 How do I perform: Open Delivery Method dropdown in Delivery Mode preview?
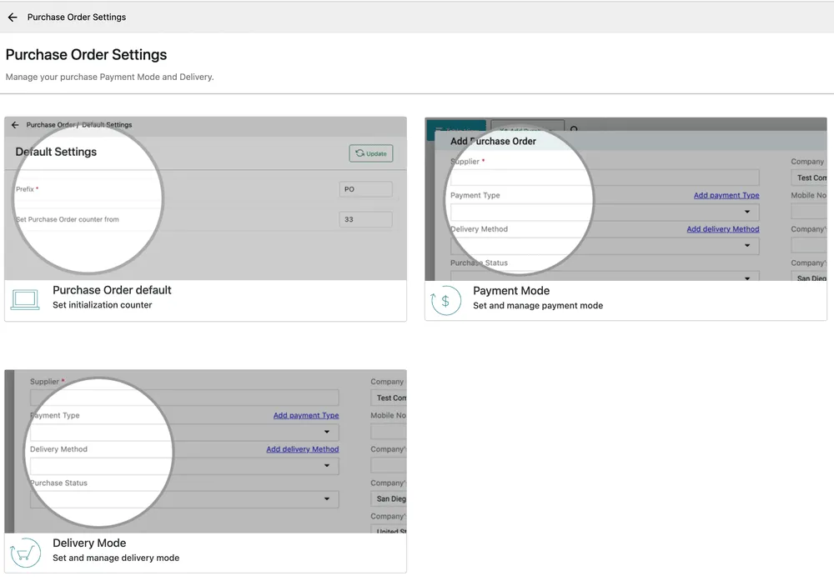(x=184, y=466)
